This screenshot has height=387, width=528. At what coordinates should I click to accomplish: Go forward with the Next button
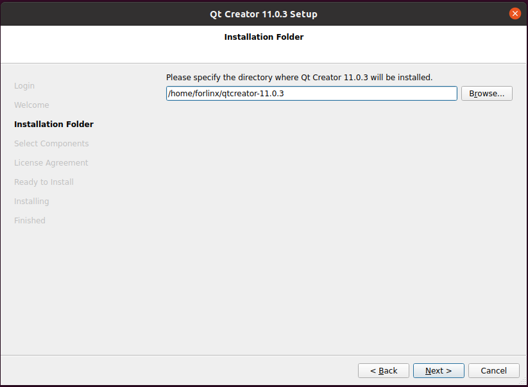click(x=438, y=370)
